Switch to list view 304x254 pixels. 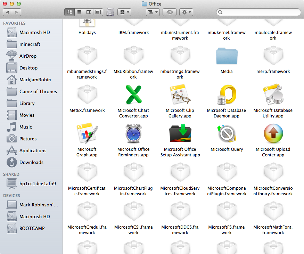click(x=79, y=12)
